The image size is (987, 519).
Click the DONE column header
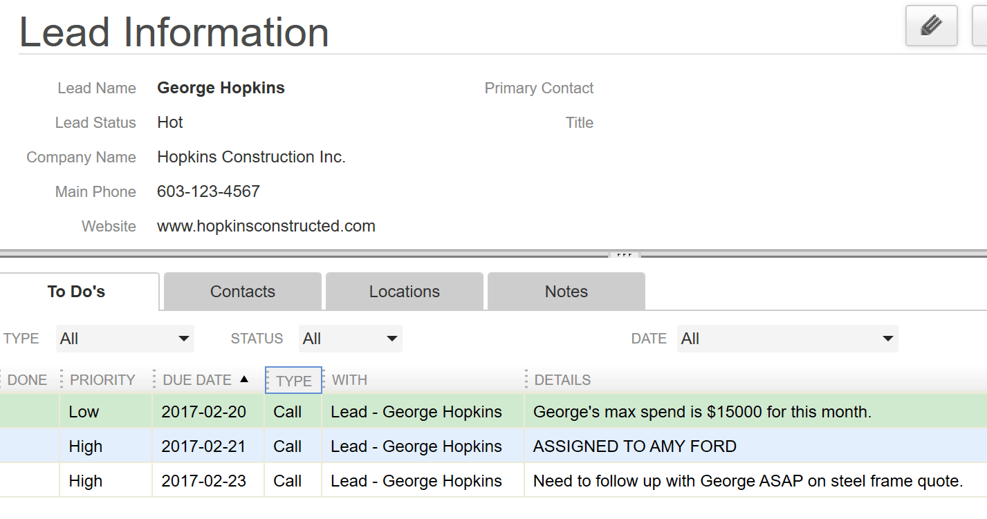[28, 379]
